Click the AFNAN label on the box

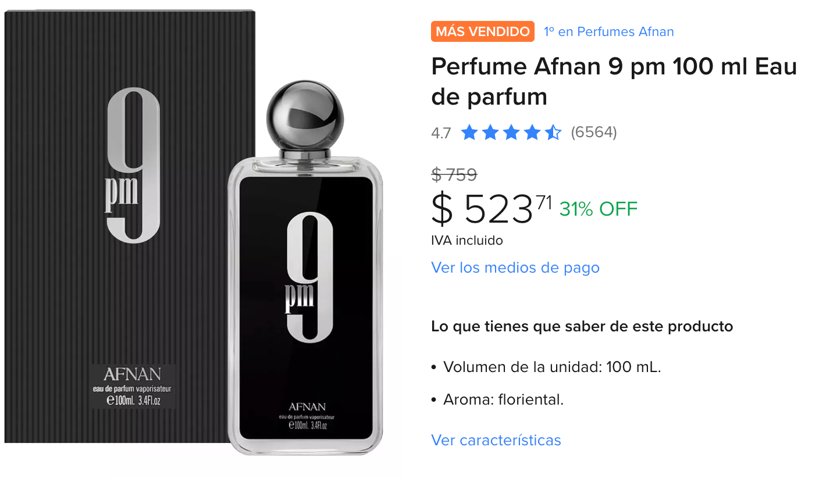(x=132, y=374)
